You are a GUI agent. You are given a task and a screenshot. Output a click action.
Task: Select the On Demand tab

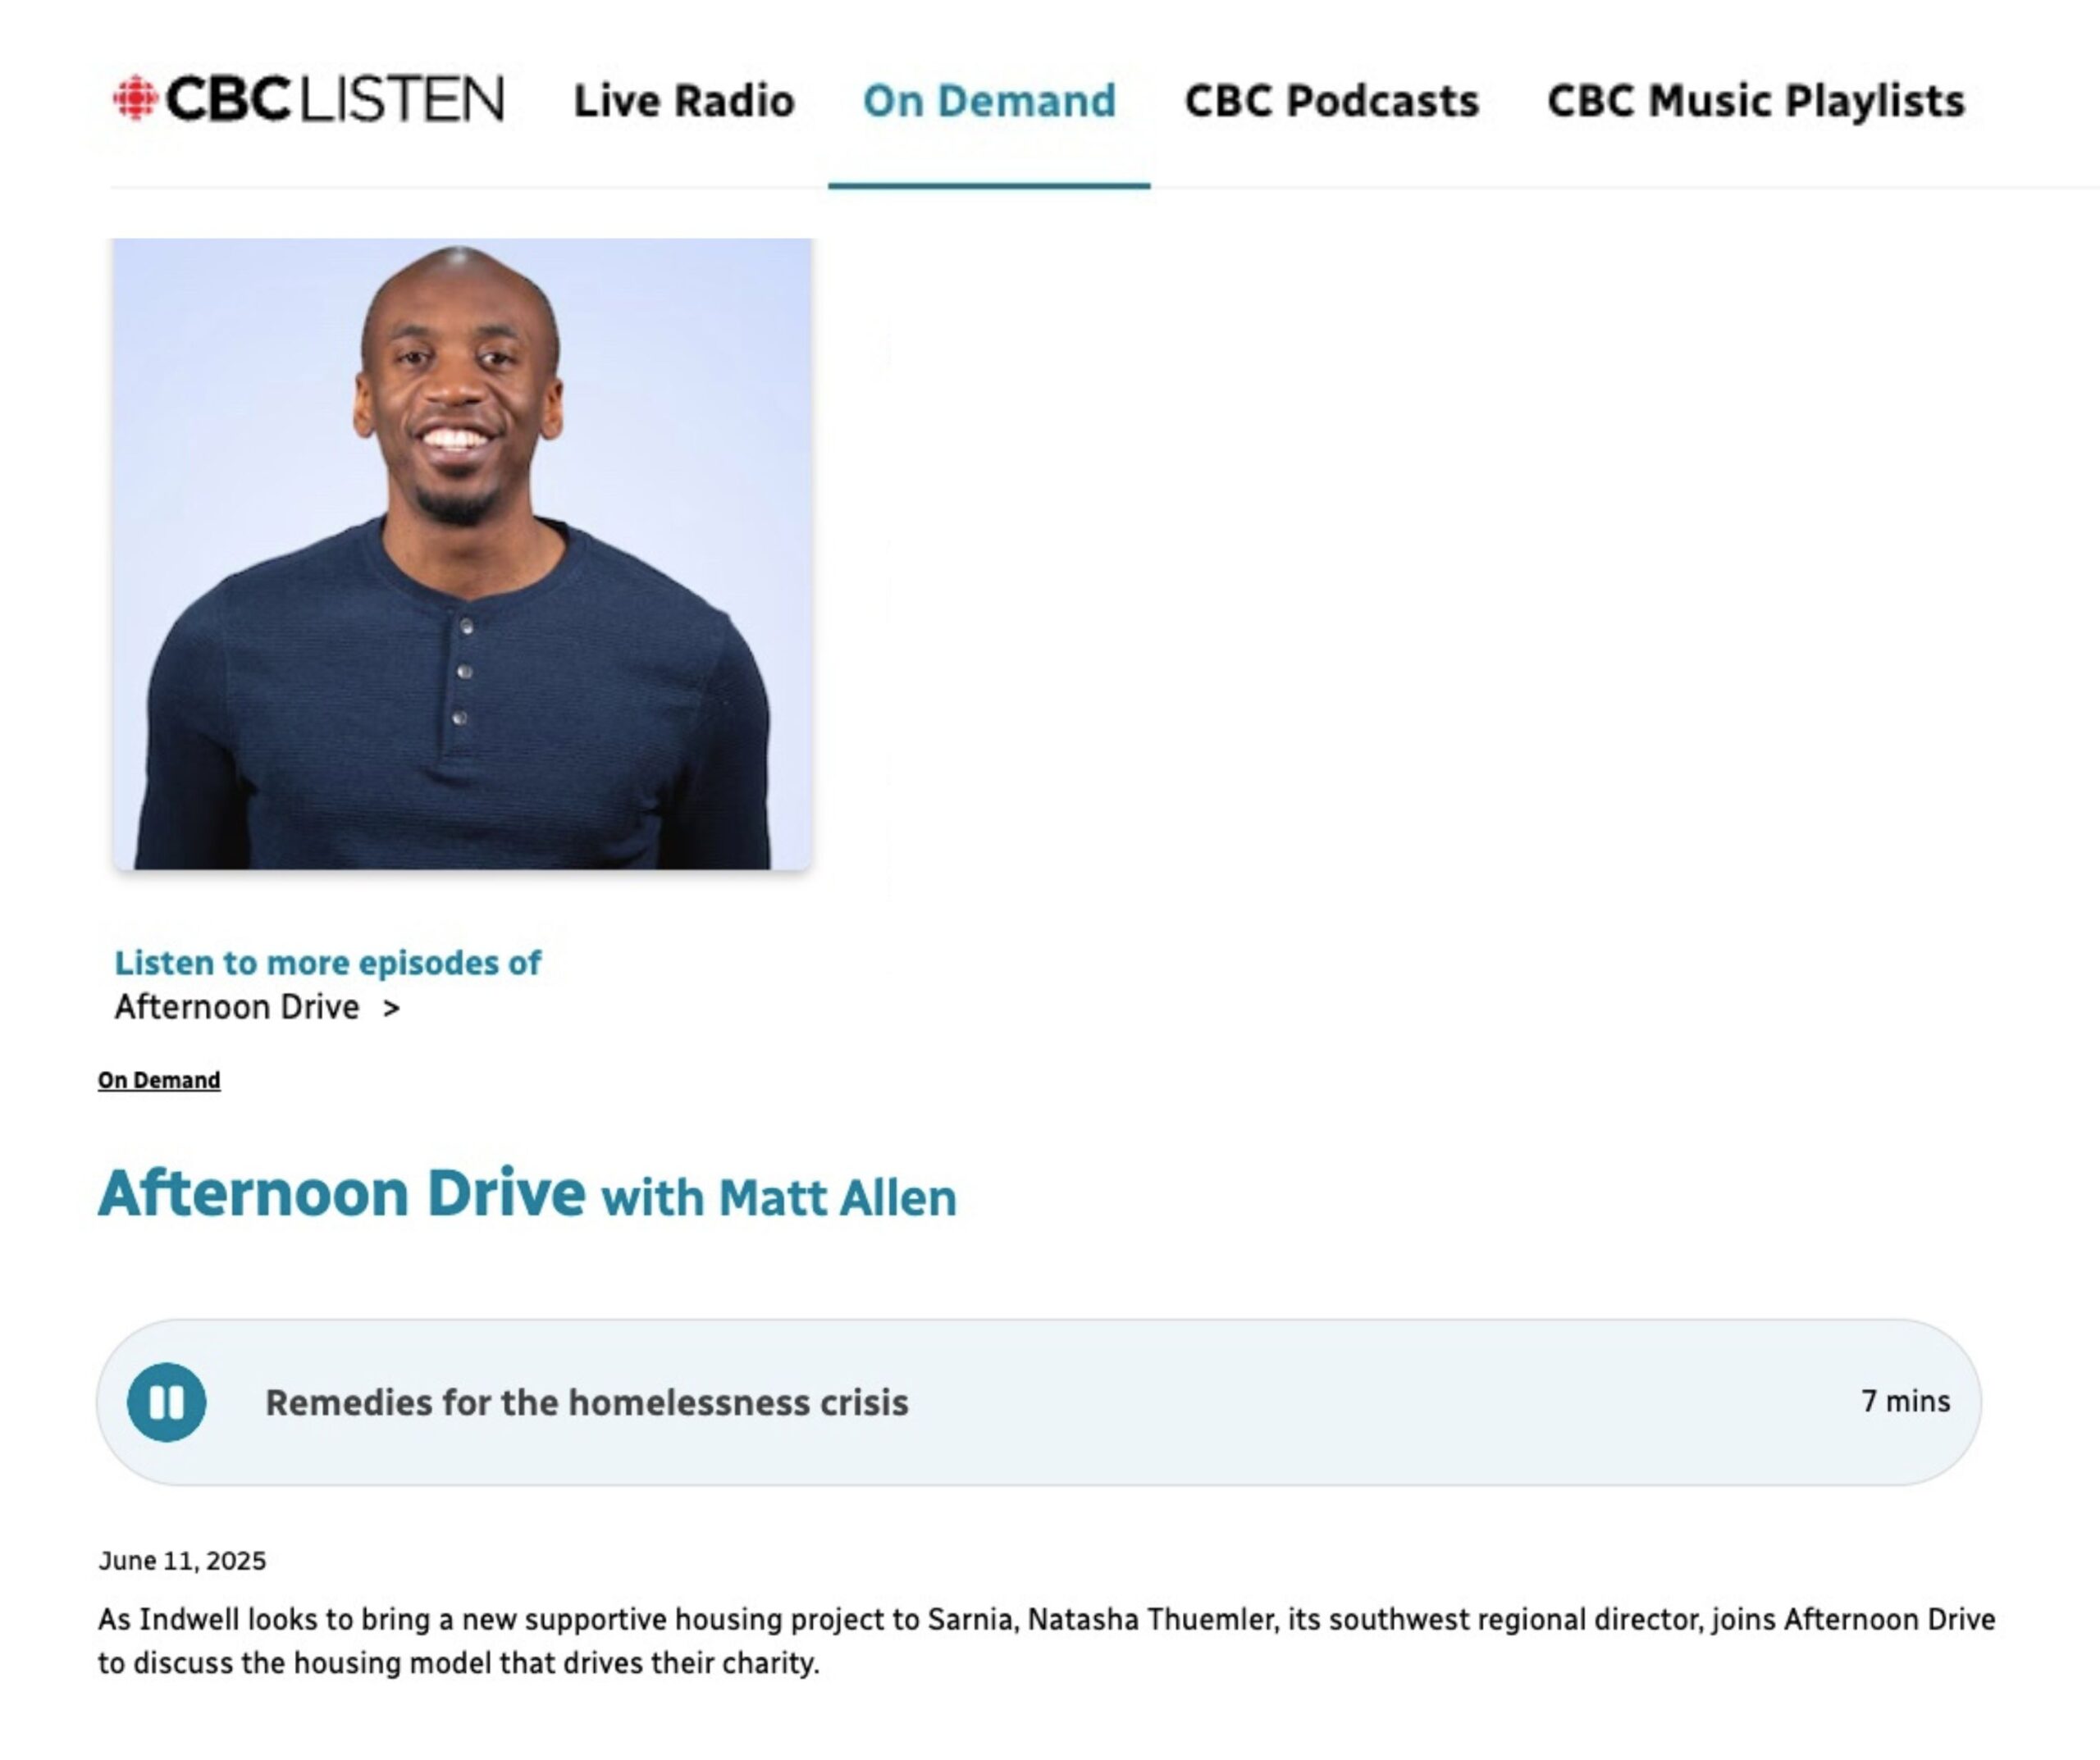pyautogui.click(x=989, y=101)
